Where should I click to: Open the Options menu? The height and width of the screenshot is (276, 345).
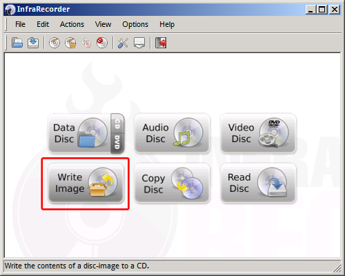pos(135,24)
